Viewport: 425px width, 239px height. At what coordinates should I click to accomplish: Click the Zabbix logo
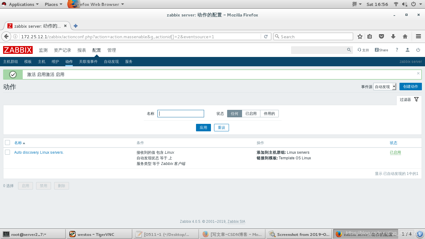click(x=18, y=50)
